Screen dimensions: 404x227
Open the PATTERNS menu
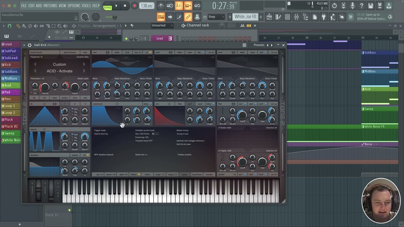50,6
